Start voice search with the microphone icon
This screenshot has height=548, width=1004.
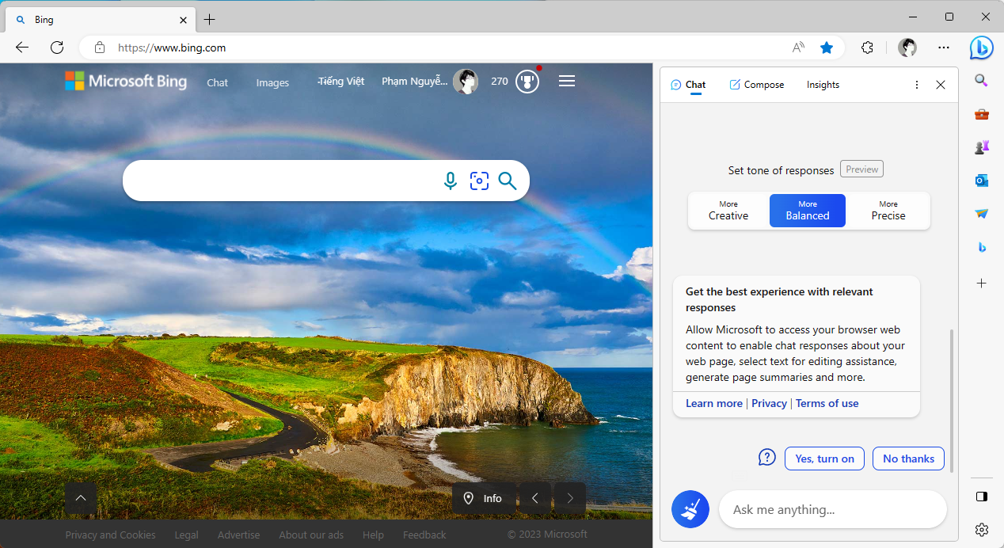tap(450, 181)
